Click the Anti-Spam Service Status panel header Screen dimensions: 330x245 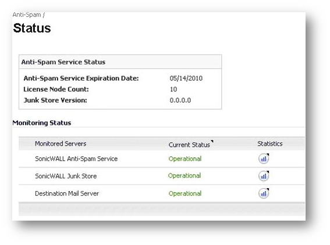pyautogui.click(x=120, y=62)
